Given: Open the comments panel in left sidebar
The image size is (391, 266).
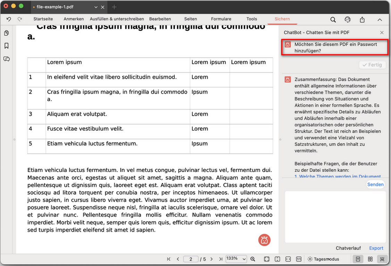Looking at the screenshot, I should (x=6, y=59).
